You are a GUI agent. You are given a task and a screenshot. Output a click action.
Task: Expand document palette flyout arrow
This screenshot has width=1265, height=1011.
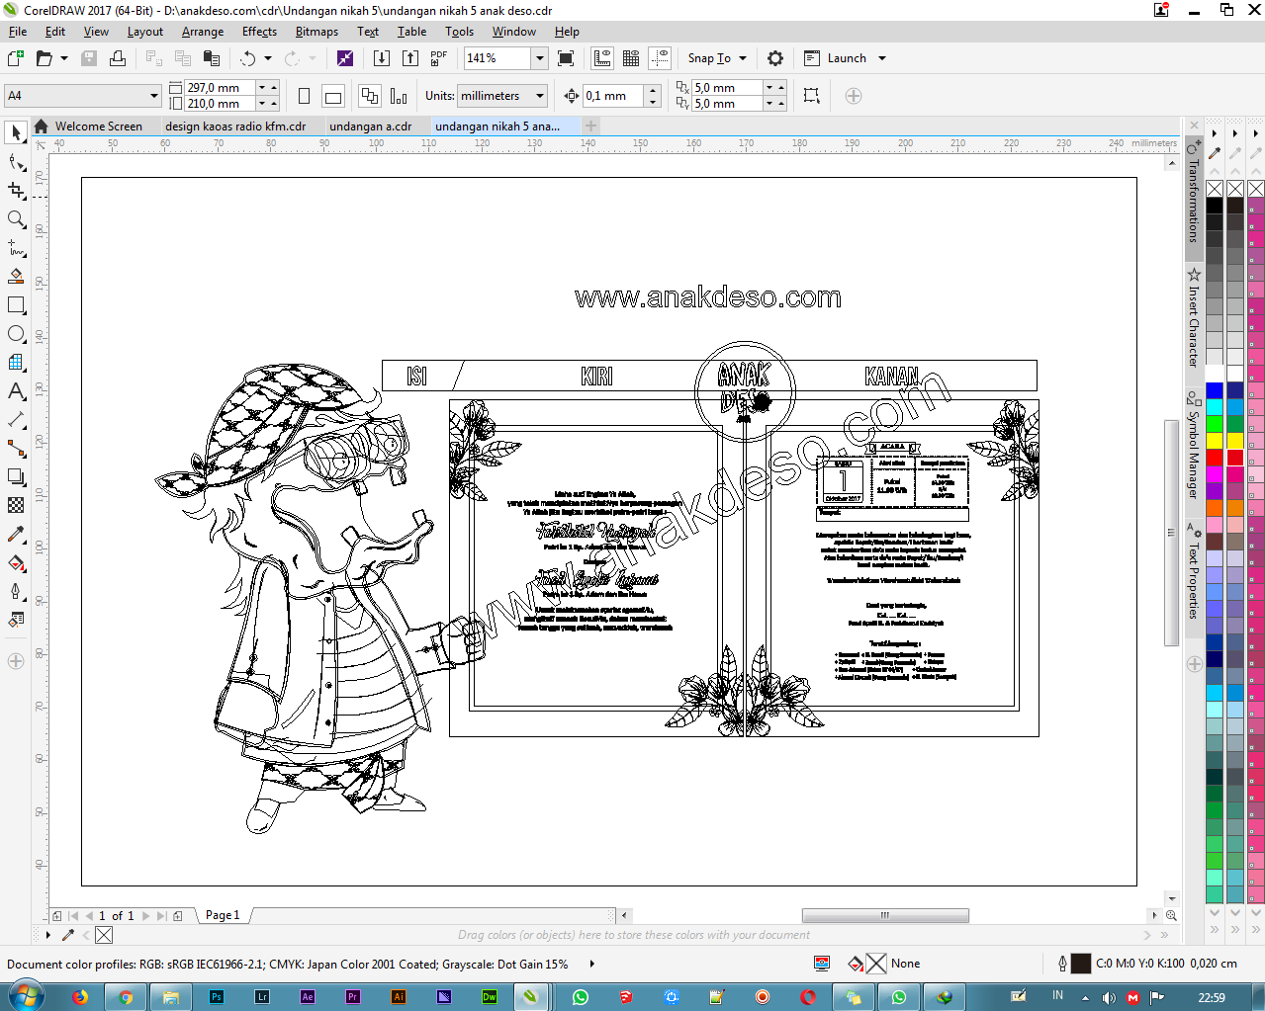pos(47,935)
